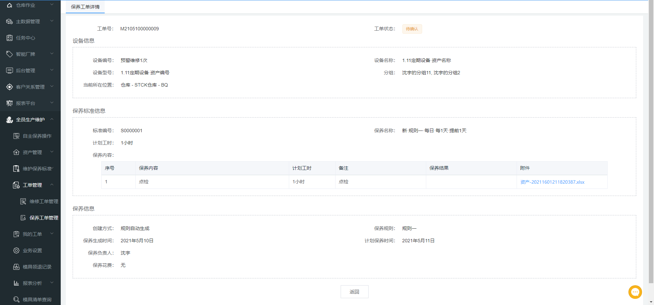Open the 资产-20211601211820387.xlsx attachment link
This screenshot has height=305, width=654.
(x=552, y=182)
